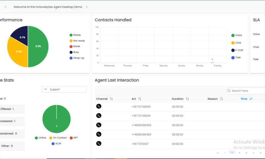
Task: Toggle the Time column sort direction icon
Action: [x=251, y=99]
